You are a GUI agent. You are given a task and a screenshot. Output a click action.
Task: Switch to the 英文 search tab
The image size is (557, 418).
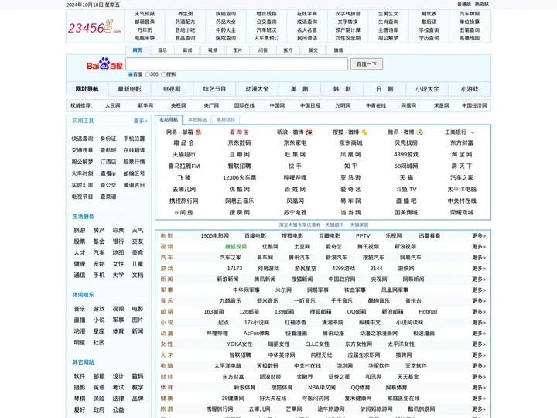pos(313,50)
